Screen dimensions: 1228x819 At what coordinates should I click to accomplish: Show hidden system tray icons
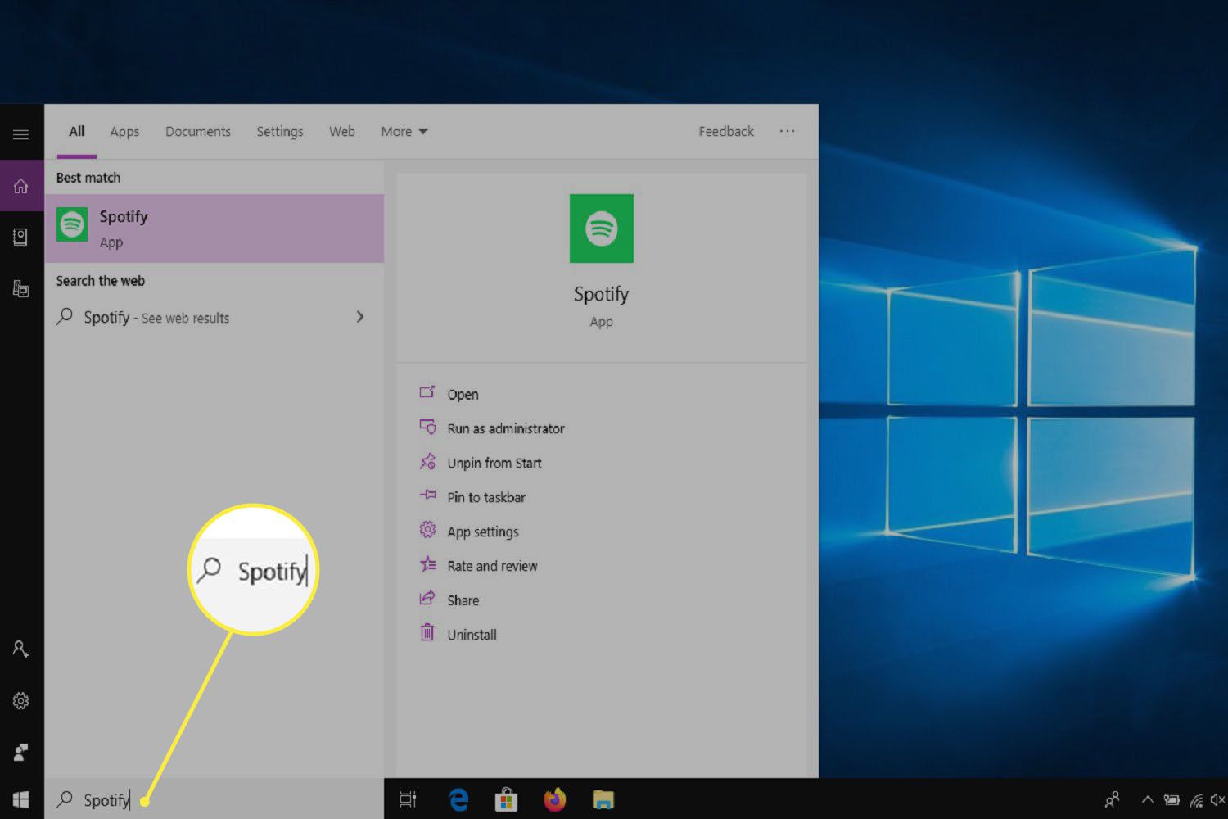click(1147, 799)
